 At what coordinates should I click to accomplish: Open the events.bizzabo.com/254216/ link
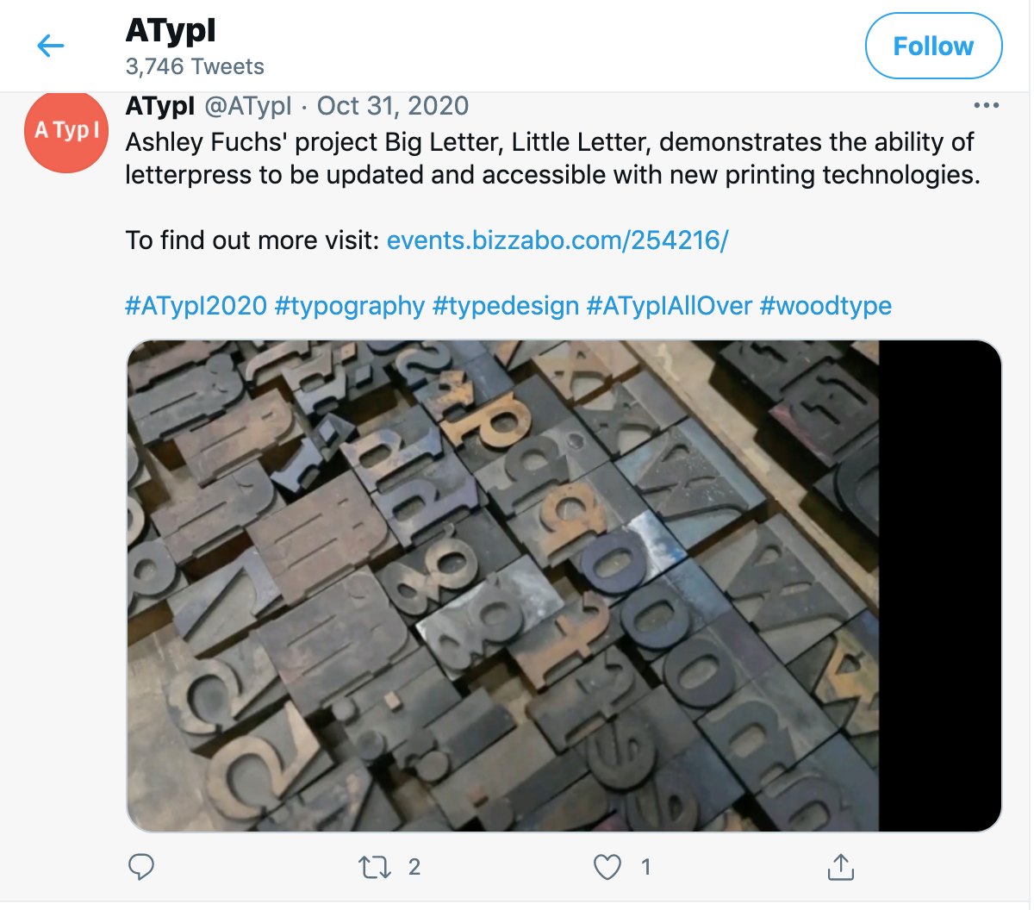pyautogui.click(x=557, y=240)
